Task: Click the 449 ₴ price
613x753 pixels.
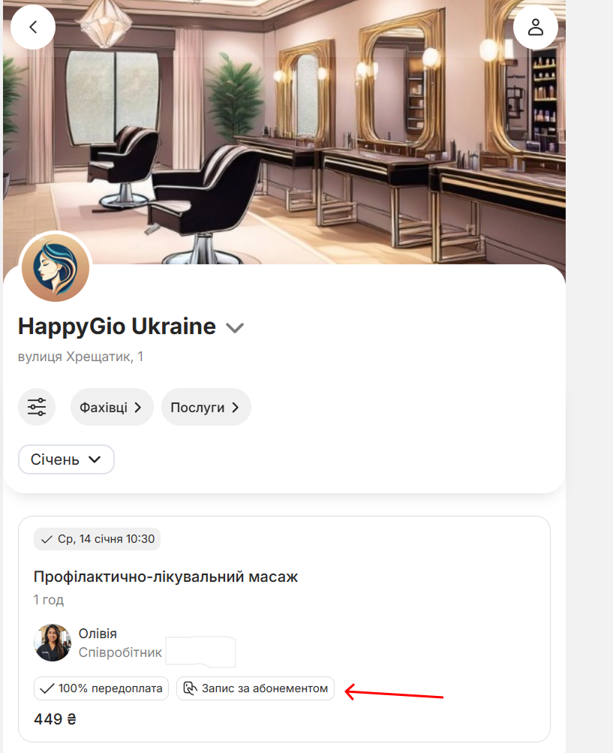Action: pyautogui.click(x=55, y=719)
